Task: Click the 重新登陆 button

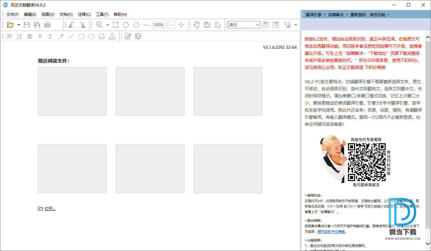Action: pos(358,15)
